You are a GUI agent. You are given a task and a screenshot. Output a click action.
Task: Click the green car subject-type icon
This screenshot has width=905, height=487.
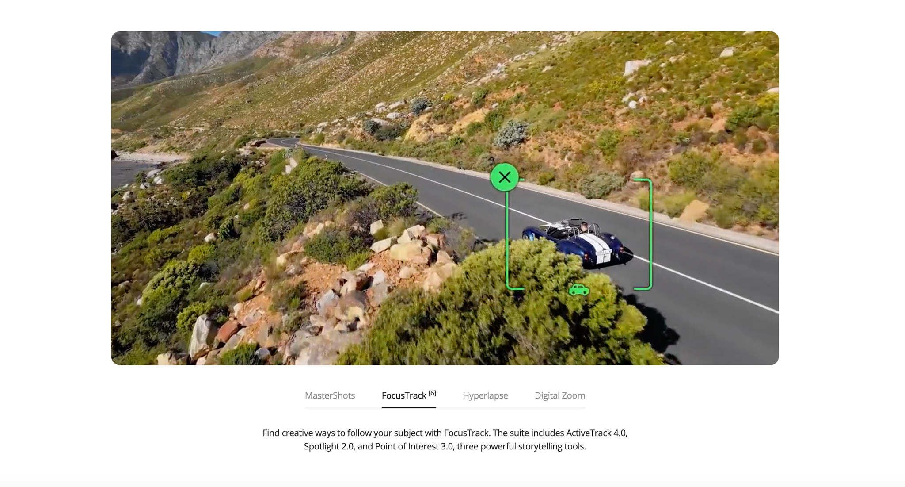tap(579, 290)
